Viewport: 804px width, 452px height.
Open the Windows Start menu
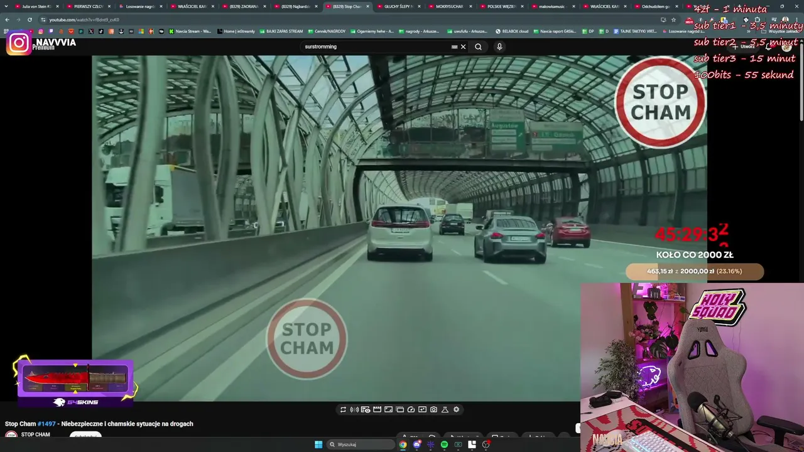click(x=318, y=444)
